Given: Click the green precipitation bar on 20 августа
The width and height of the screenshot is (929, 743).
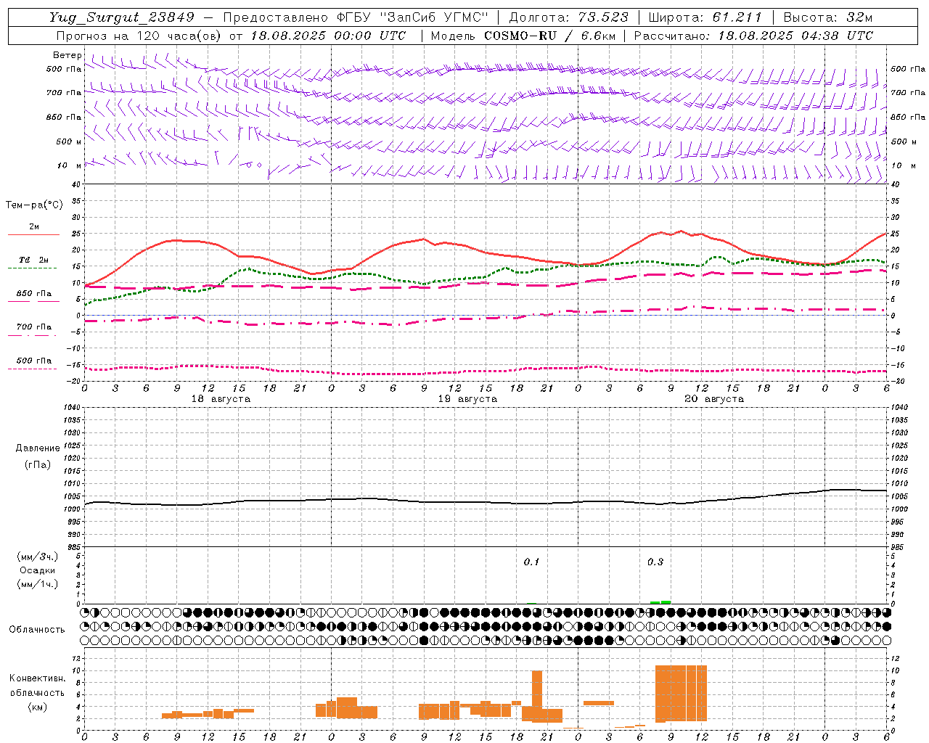Looking at the screenshot, I should pyautogui.click(x=660, y=602).
